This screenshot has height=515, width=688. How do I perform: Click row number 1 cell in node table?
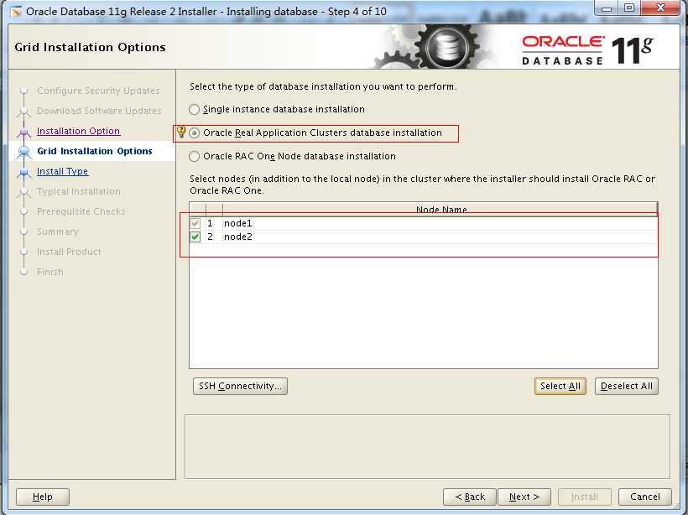point(210,223)
